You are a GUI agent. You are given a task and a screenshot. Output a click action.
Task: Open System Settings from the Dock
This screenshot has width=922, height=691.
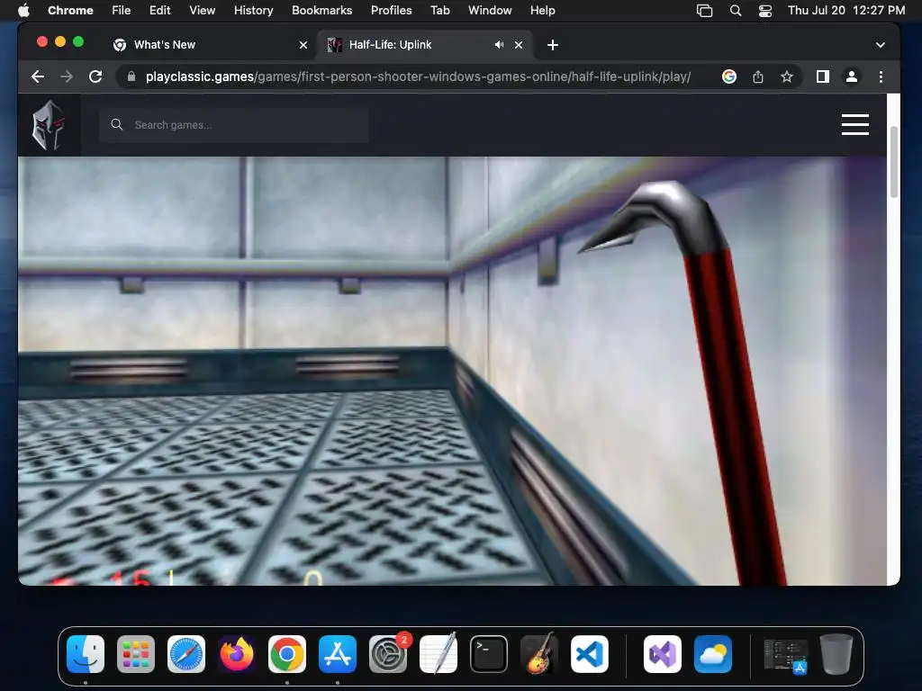[x=388, y=654]
